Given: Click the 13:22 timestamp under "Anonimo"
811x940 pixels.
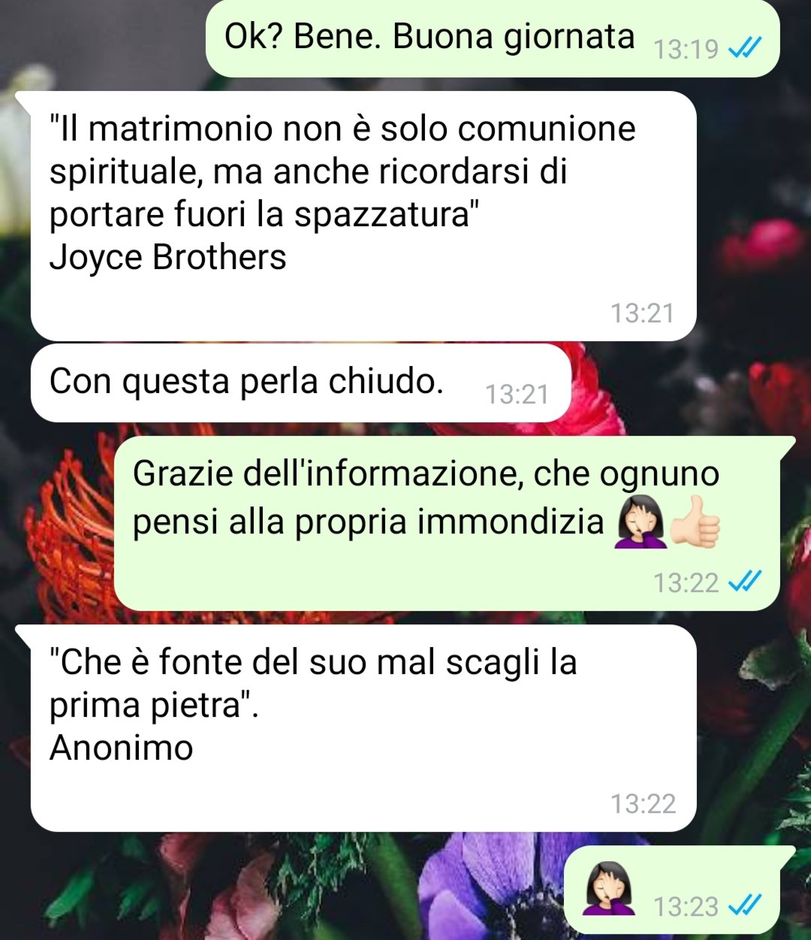Looking at the screenshot, I should (x=643, y=804).
